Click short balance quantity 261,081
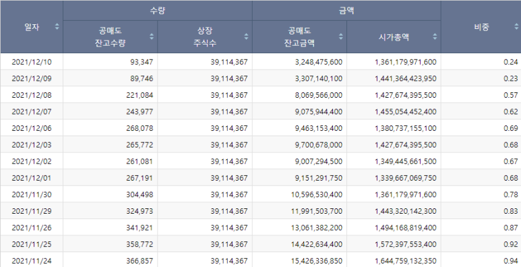The width and height of the screenshot is (521, 267). pyautogui.click(x=140, y=161)
